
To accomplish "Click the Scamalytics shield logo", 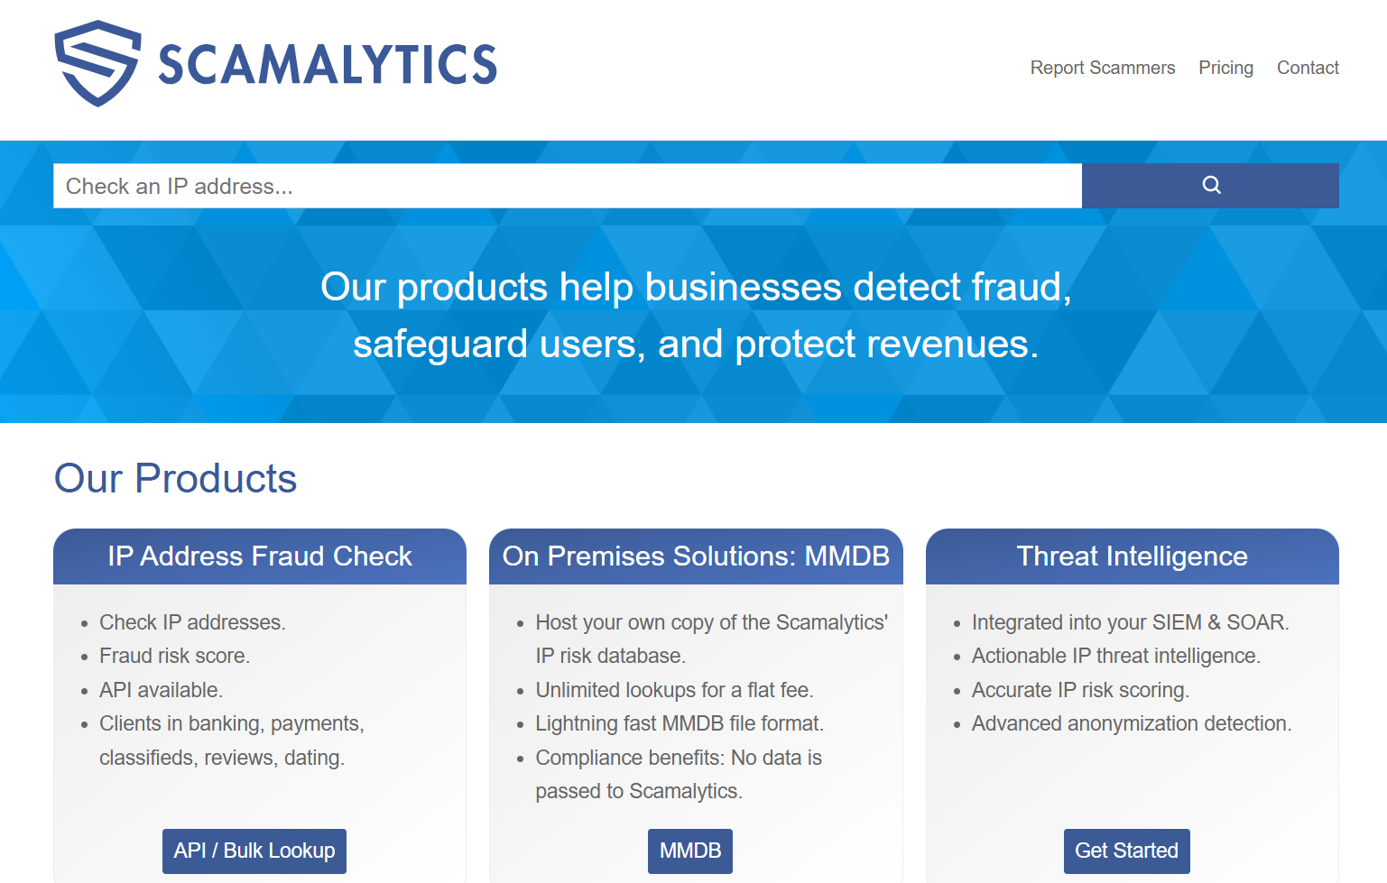I will coord(99,61).
